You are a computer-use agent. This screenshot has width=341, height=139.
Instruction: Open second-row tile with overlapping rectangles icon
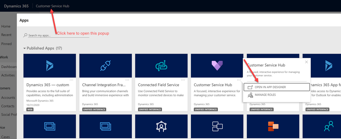pyautogui.click(x=217, y=127)
